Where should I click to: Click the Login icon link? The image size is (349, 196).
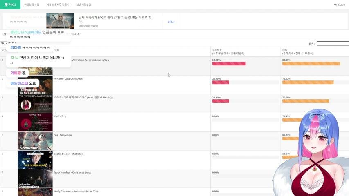340,4
